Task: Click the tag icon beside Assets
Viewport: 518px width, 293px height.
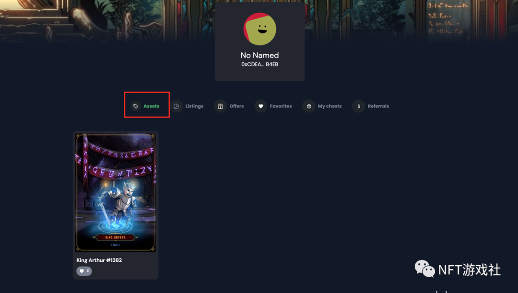Action: (x=135, y=106)
